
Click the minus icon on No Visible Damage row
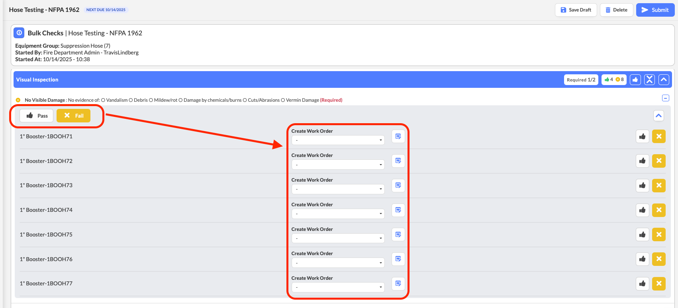[x=665, y=98]
